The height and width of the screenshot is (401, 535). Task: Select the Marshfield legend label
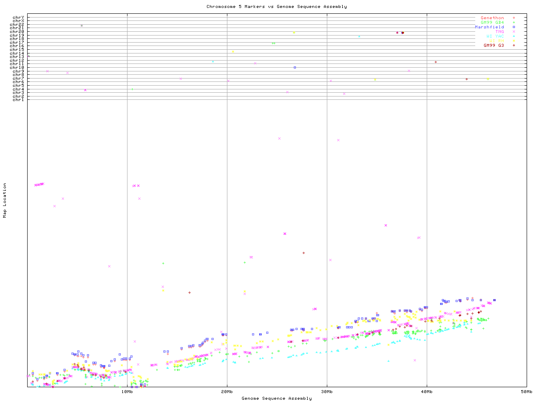point(489,27)
